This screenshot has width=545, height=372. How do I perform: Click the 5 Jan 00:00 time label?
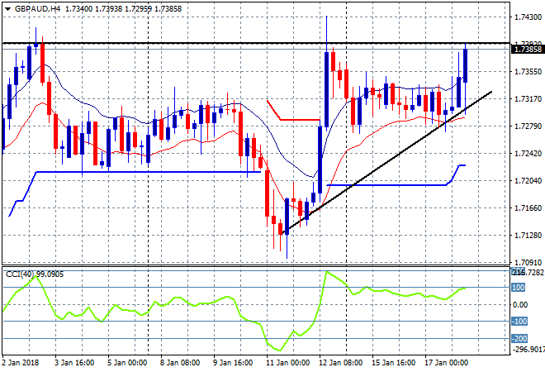tap(127, 363)
